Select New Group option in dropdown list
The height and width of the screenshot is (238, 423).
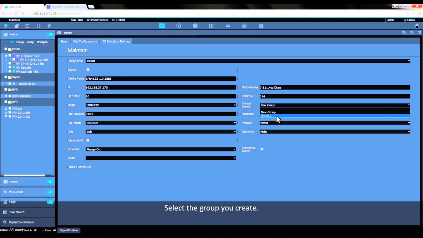coord(335,112)
